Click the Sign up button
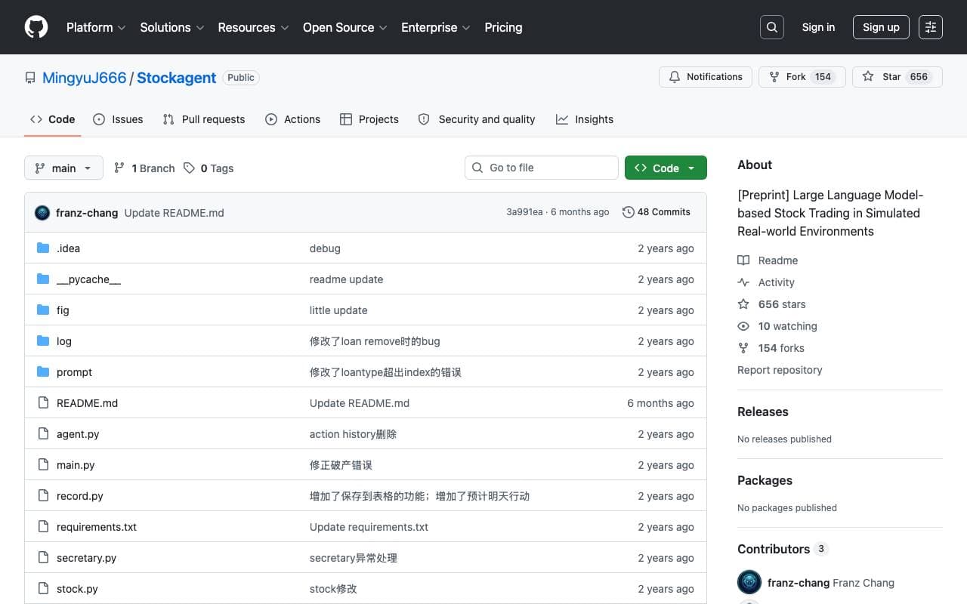The height and width of the screenshot is (604, 967). click(881, 27)
